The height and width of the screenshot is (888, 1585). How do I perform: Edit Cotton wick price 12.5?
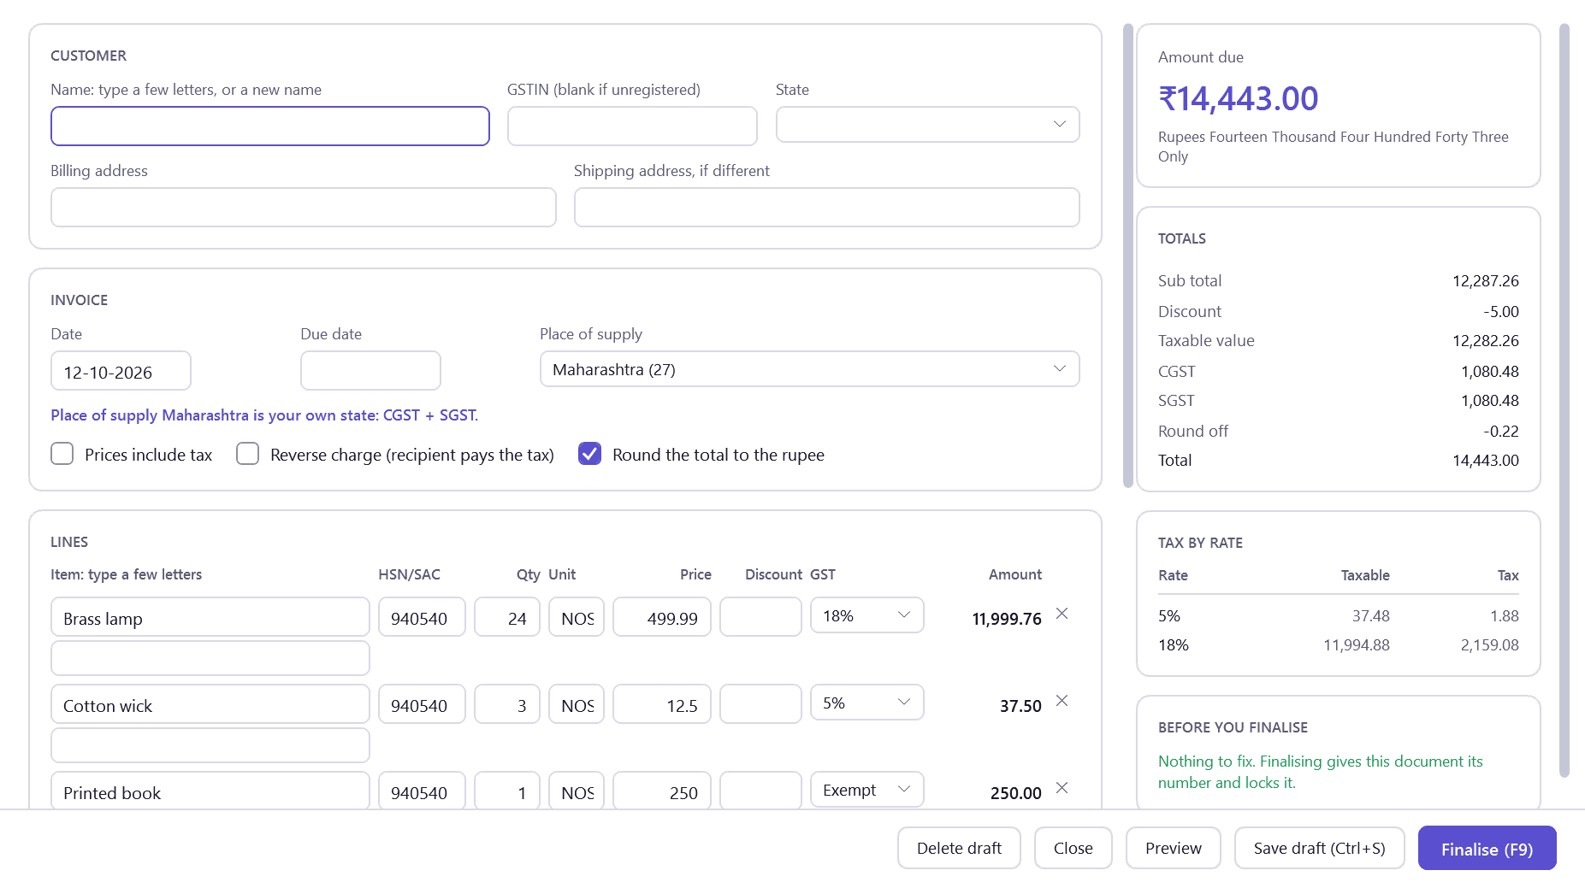(662, 704)
